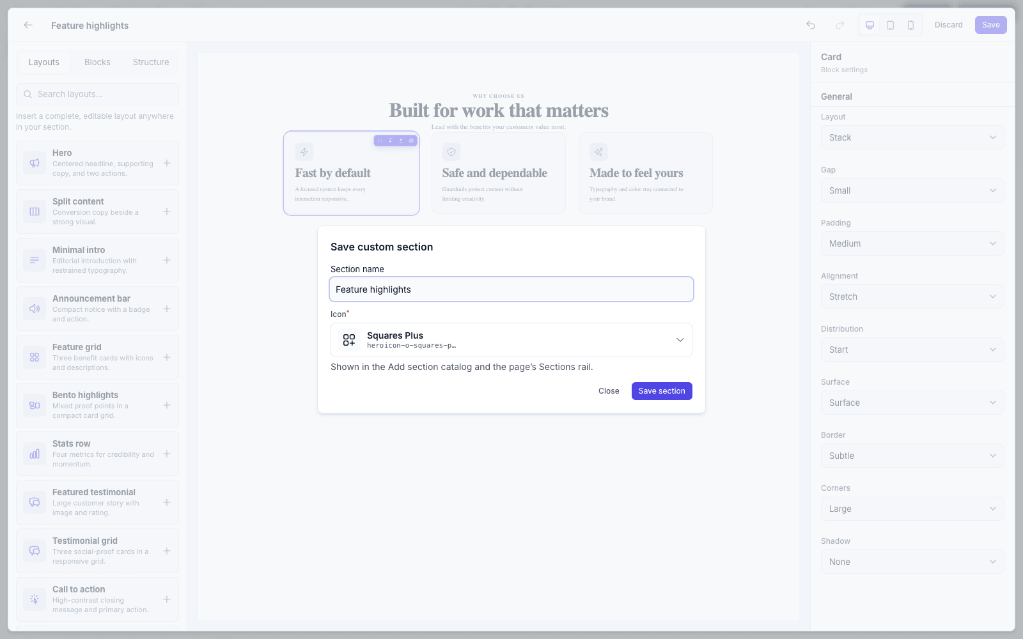Screen dimensions: 1023x639
Task: Click 'Guardrails protect content without limiting creativity.' text
Action: coord(483,194)
